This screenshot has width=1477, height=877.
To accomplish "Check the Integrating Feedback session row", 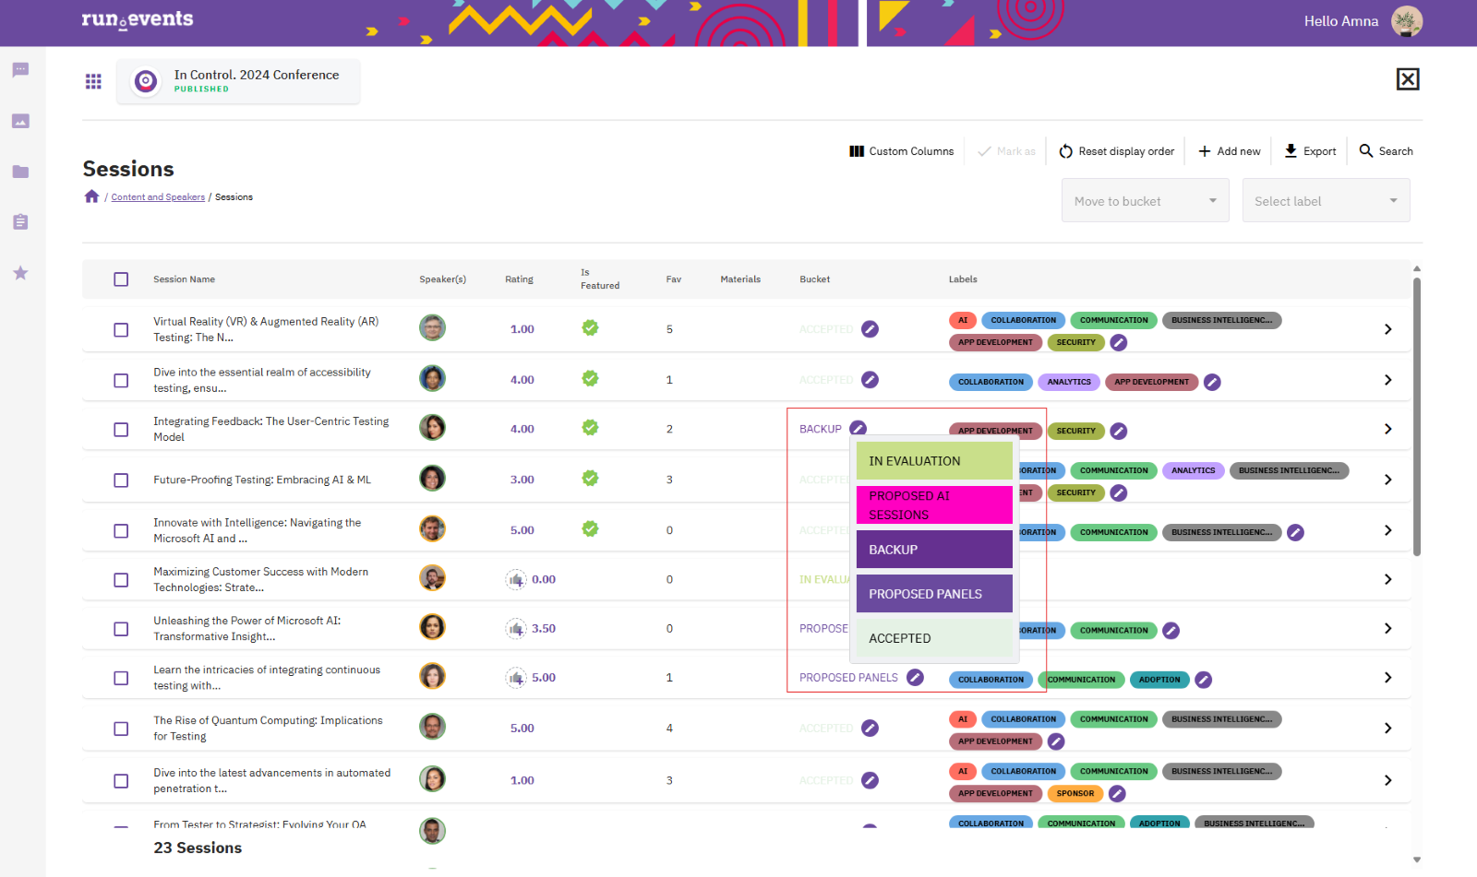I will [x=121, y=430].
